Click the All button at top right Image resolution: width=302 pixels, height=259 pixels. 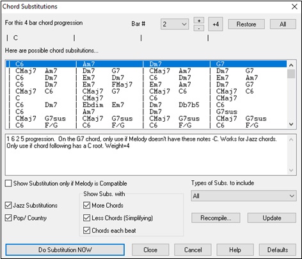click(283, 24)
